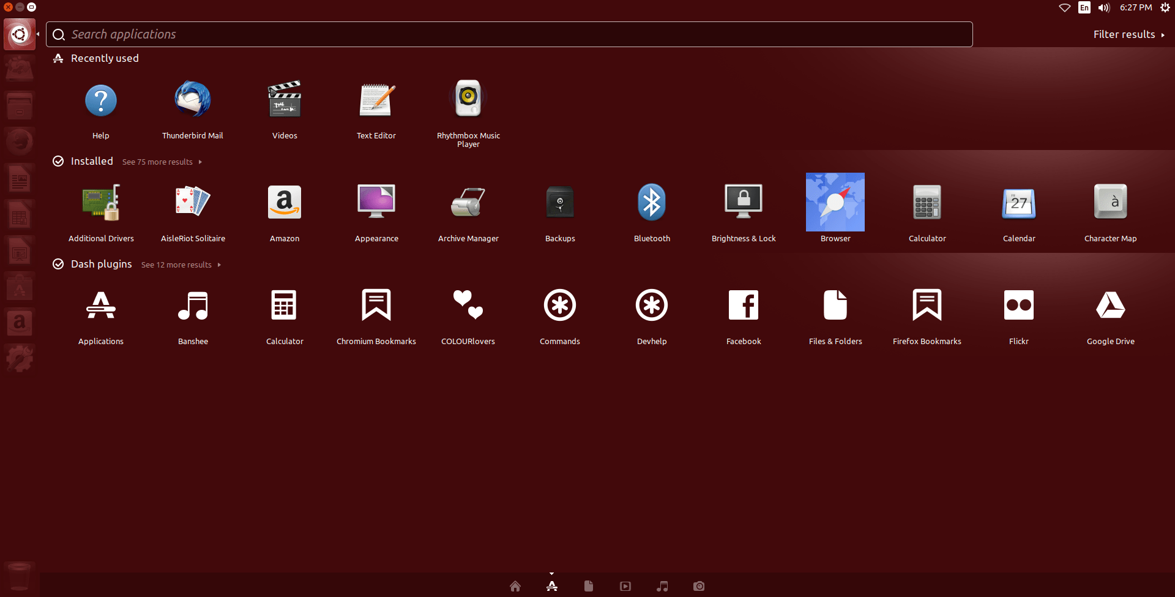Open the Wi-Fi network indicator
The height and width of the screenshot is (597, 1175).
click(x=1065, y=7)
